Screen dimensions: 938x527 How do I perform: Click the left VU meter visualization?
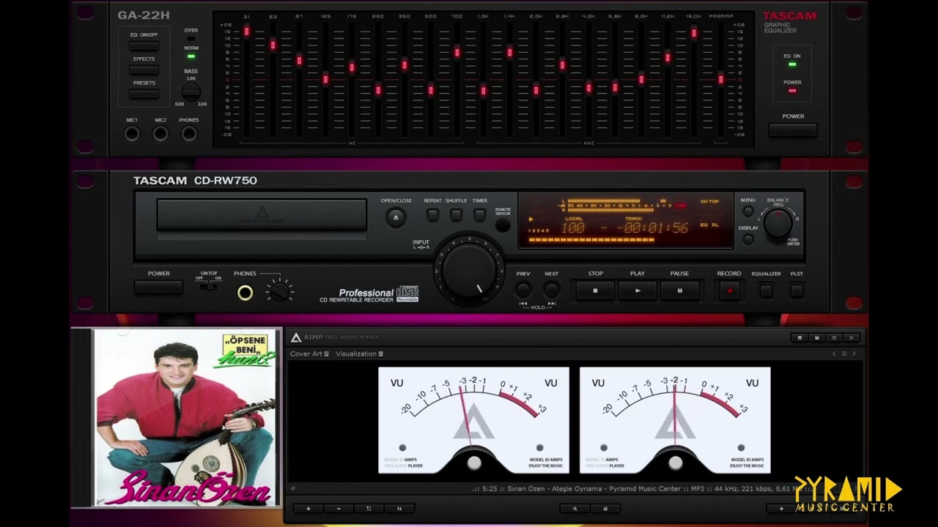473,420
